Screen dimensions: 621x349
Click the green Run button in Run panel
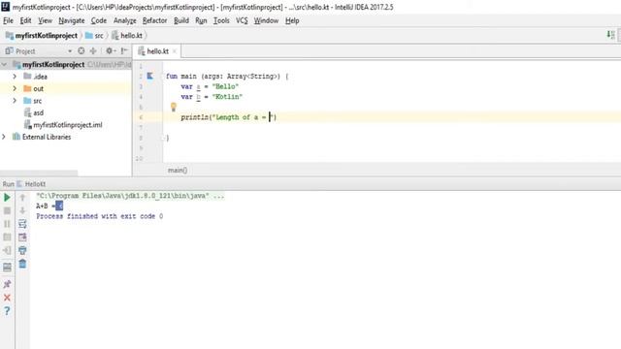tap(7, 197)
